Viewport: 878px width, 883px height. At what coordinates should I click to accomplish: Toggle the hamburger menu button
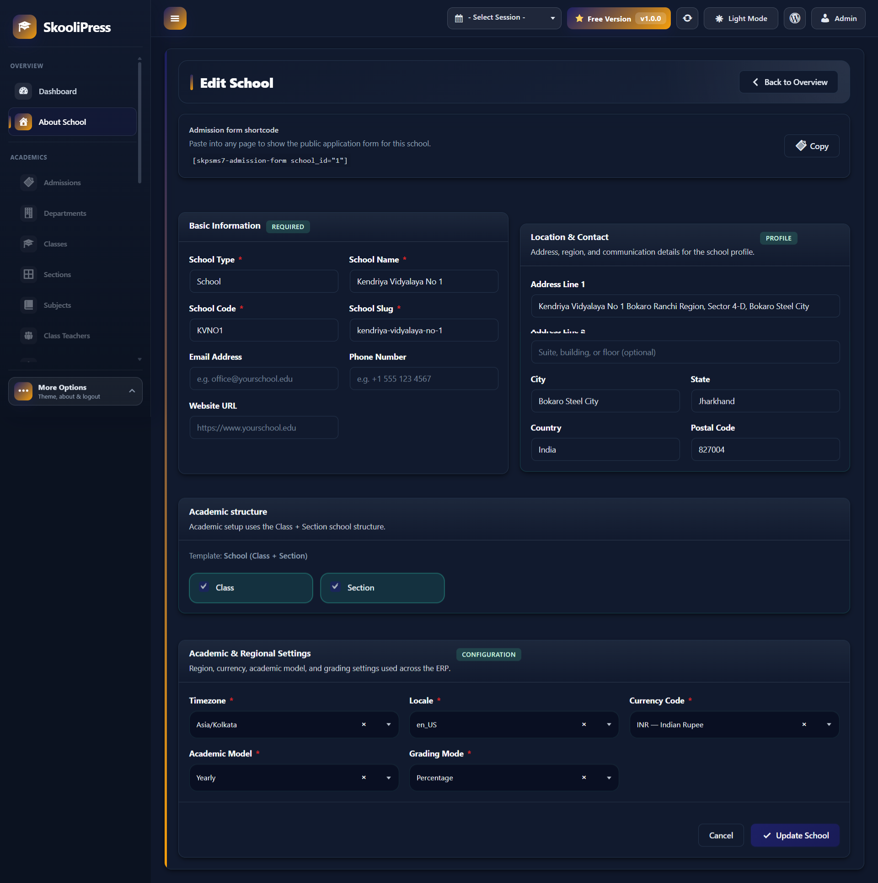tap(175, 18)
